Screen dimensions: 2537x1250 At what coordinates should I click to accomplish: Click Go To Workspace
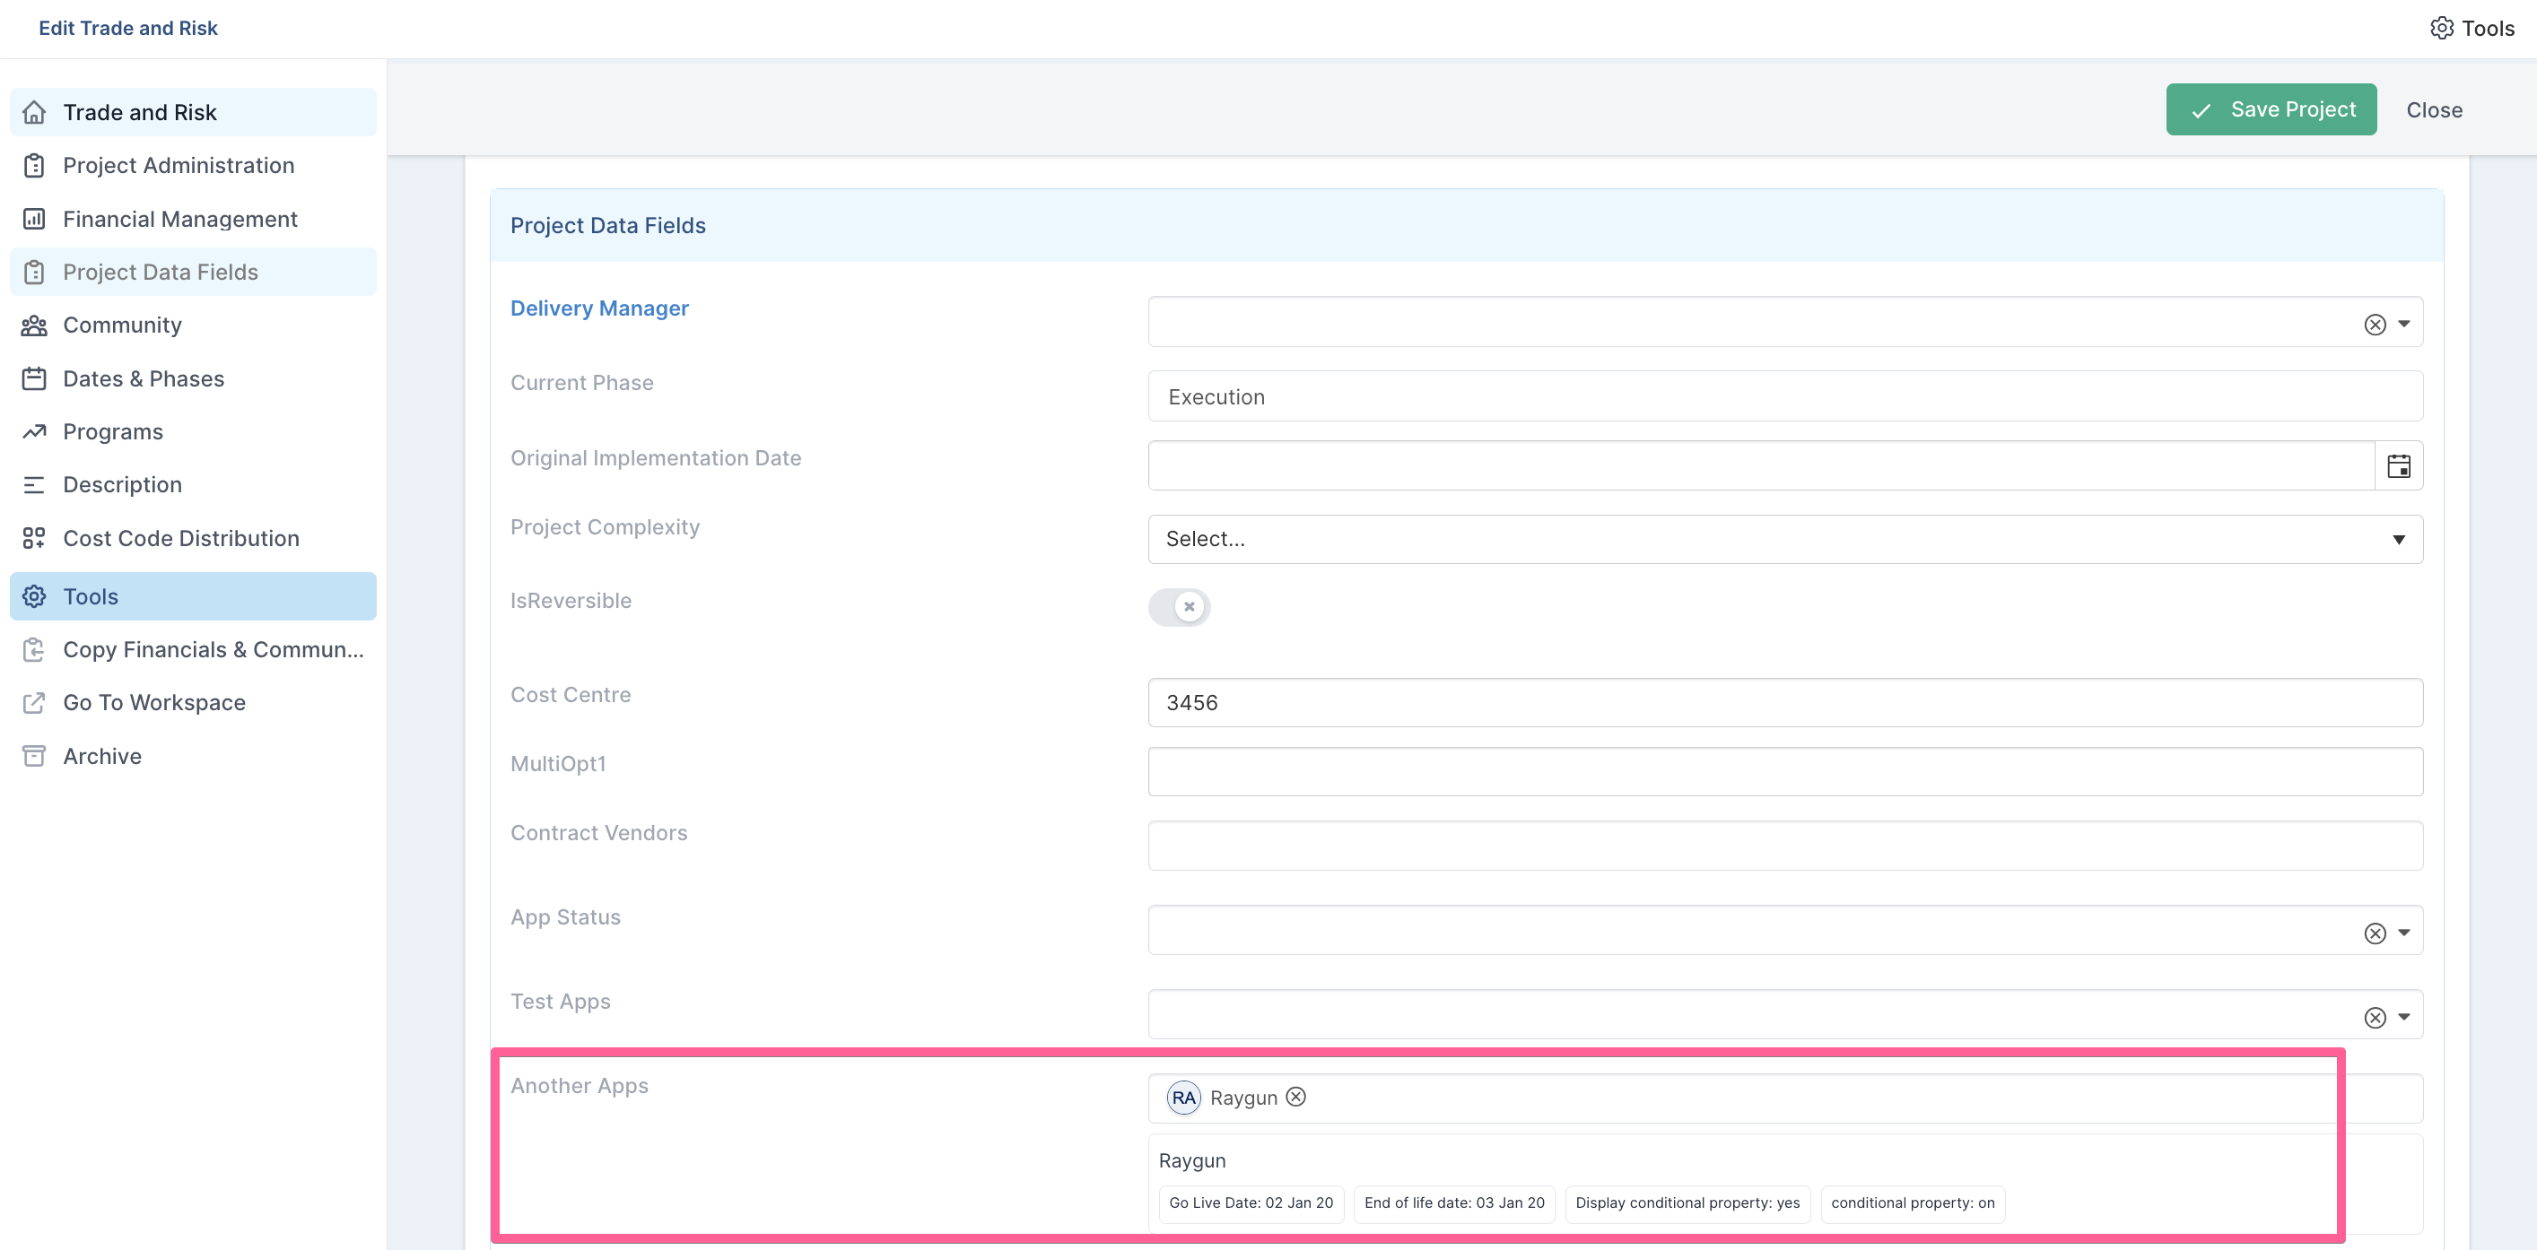click(193, 703)
